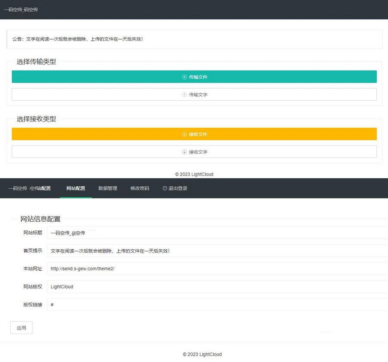Image resolution: width=388 pixels, height=362 pixels.
Task: Click into the 网站标题 input field
Action: click(172, 233)
